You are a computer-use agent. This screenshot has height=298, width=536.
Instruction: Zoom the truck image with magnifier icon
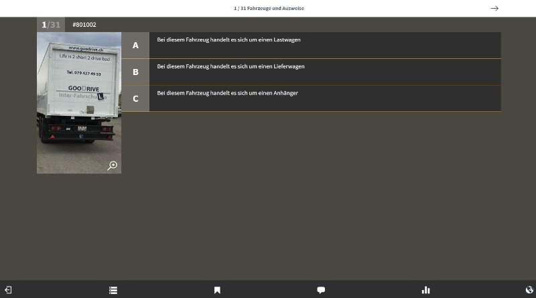click(112, 165)
